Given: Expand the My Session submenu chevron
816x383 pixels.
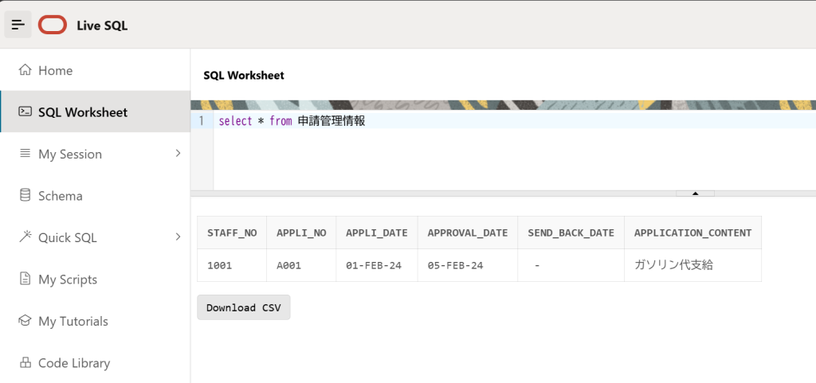Looking at the screenshot, I should pos(178,153).
